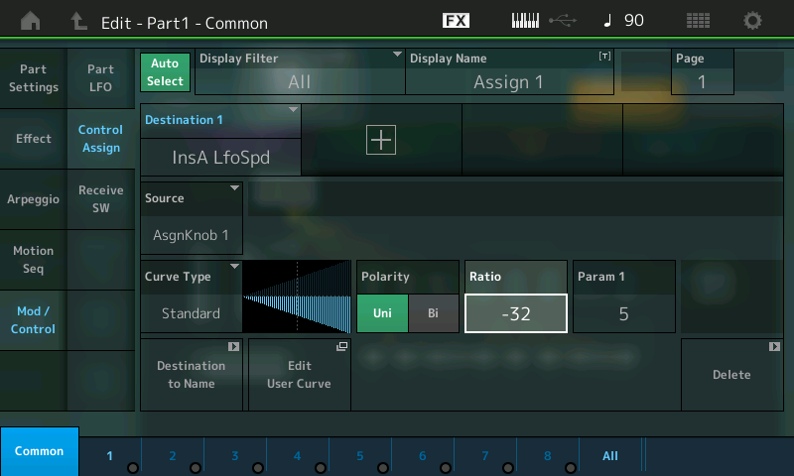The image size is (794, 476).
Task: Toggle Element 7 mute circle
Action: [508, 468]
